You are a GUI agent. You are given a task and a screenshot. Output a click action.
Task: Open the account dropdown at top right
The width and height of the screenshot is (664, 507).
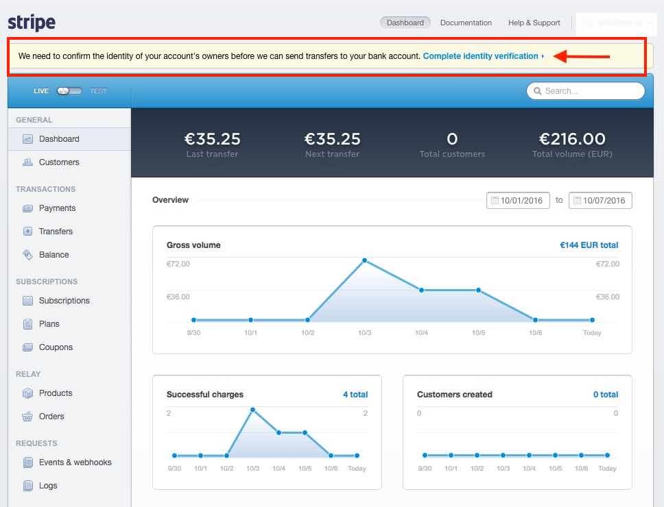click(x=617, y=23)
